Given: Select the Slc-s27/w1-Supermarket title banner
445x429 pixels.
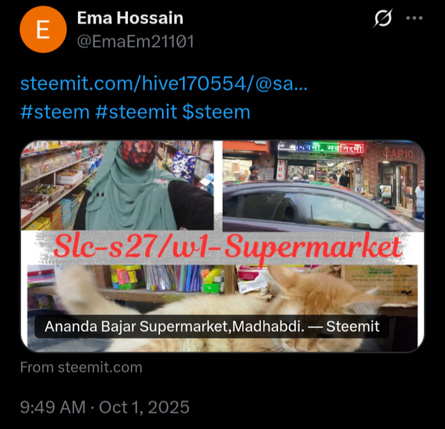Looking at the screenshot, I should pyautogui.click(x=227, y=247).
